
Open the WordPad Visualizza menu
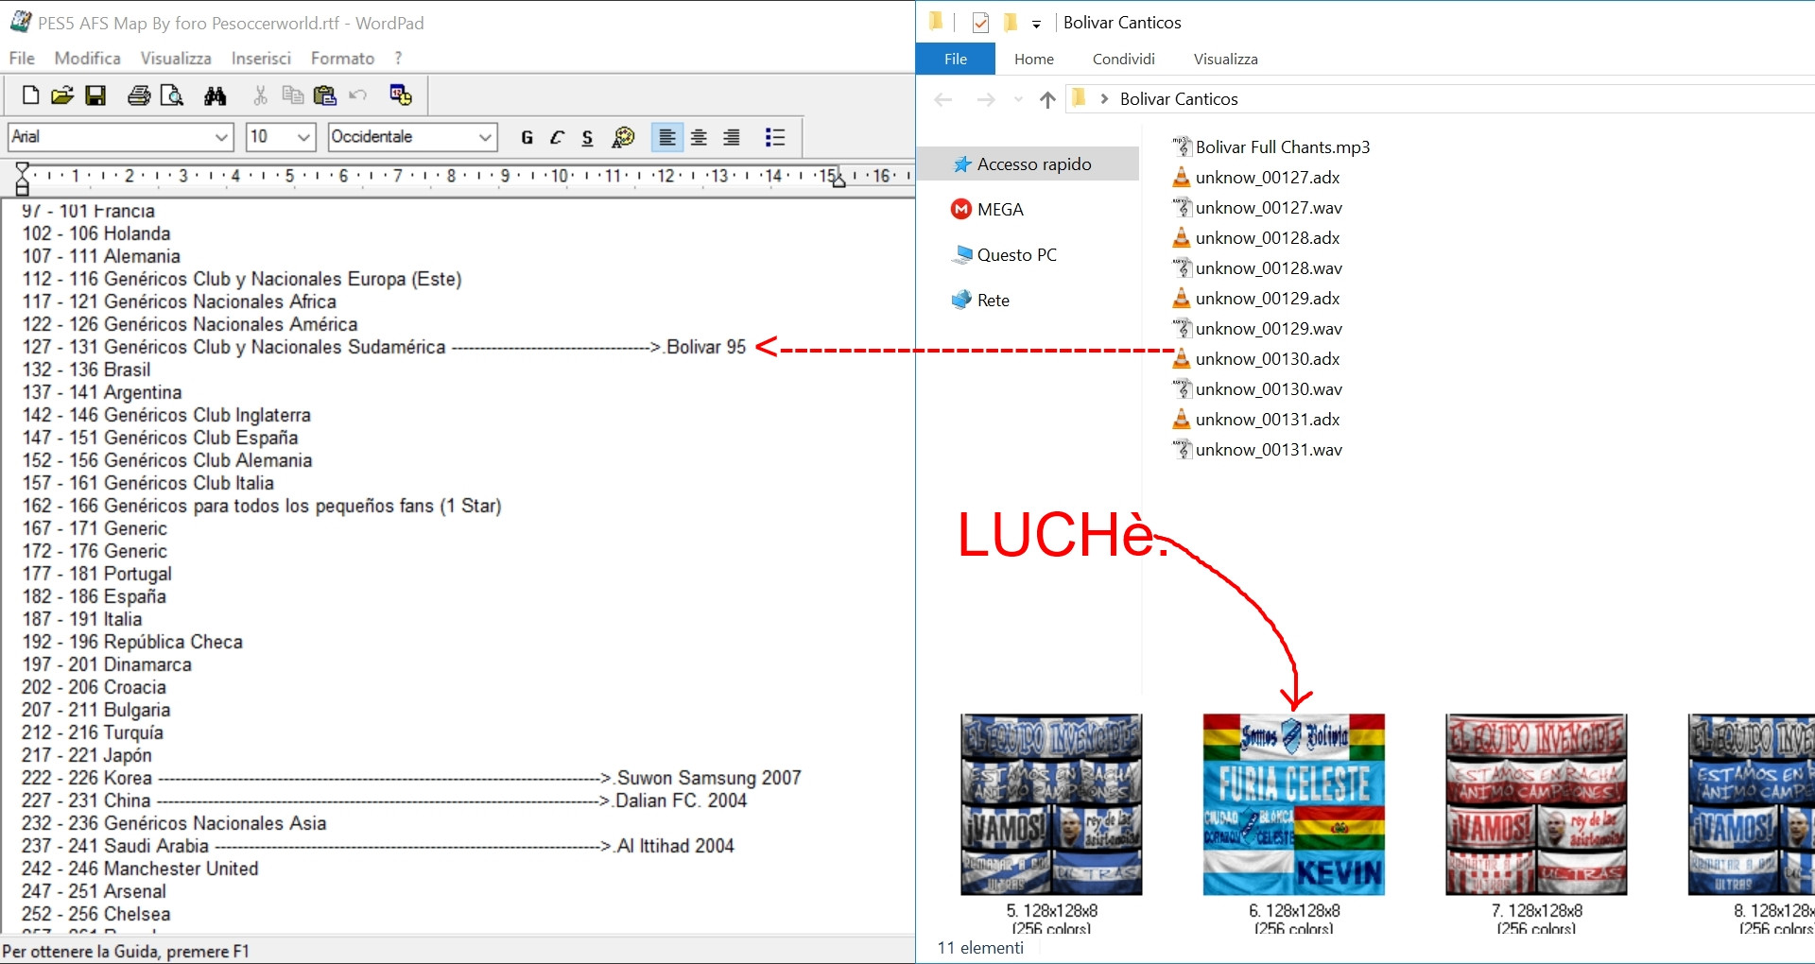click(176, 59)
